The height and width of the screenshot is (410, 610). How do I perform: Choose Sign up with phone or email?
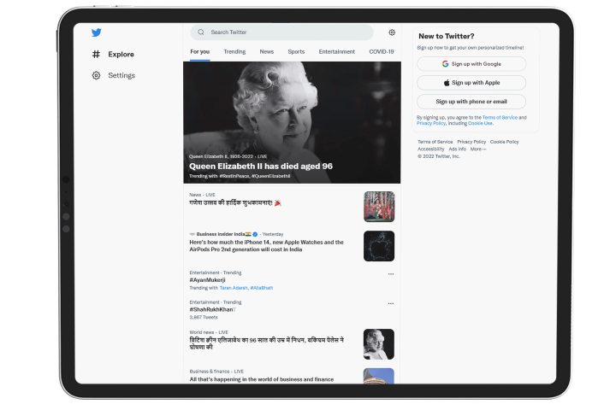point(471,102)
